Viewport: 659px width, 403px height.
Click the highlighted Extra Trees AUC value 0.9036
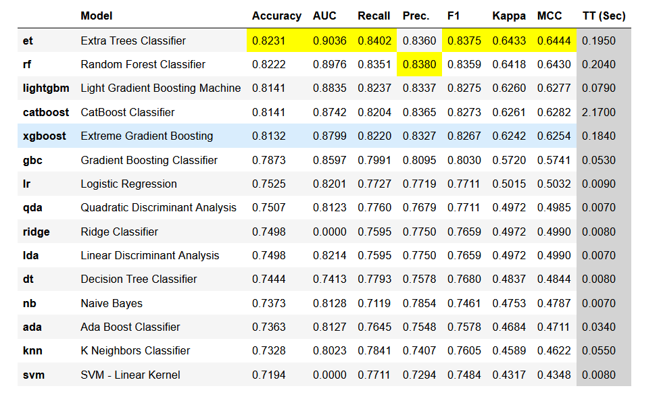330,41
